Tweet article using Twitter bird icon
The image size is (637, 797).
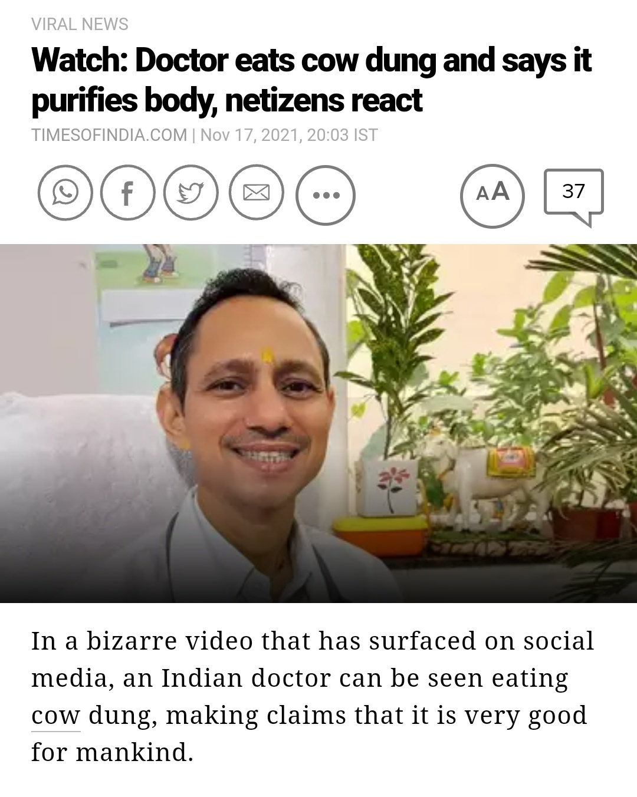click(x=191, y=193)
